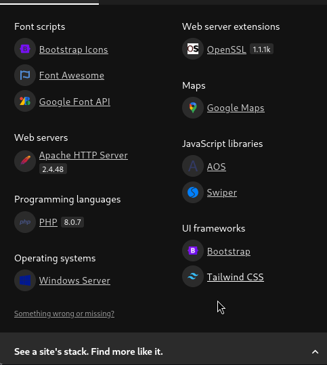Click the OpenSSL 1.1.1k version badge

click(261, 49)
